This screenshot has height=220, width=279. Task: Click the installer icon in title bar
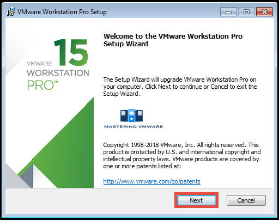pos(11,12)
